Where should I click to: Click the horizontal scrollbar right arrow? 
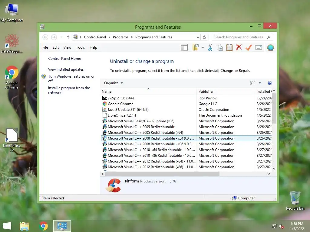[x=269, y=174]
